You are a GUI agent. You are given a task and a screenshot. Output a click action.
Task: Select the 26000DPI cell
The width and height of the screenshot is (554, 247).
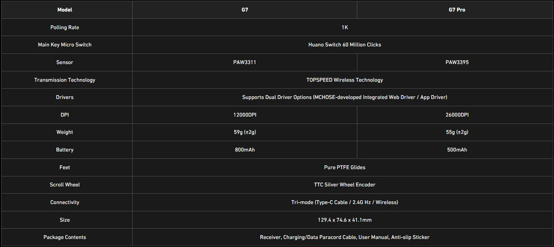pos(457,115)
